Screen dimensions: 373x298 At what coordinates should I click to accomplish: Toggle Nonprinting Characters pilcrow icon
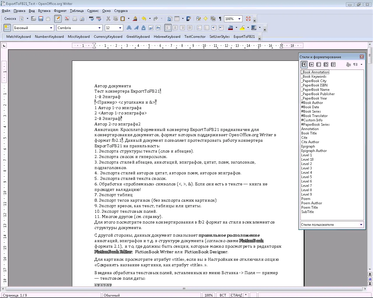(220, 19)
